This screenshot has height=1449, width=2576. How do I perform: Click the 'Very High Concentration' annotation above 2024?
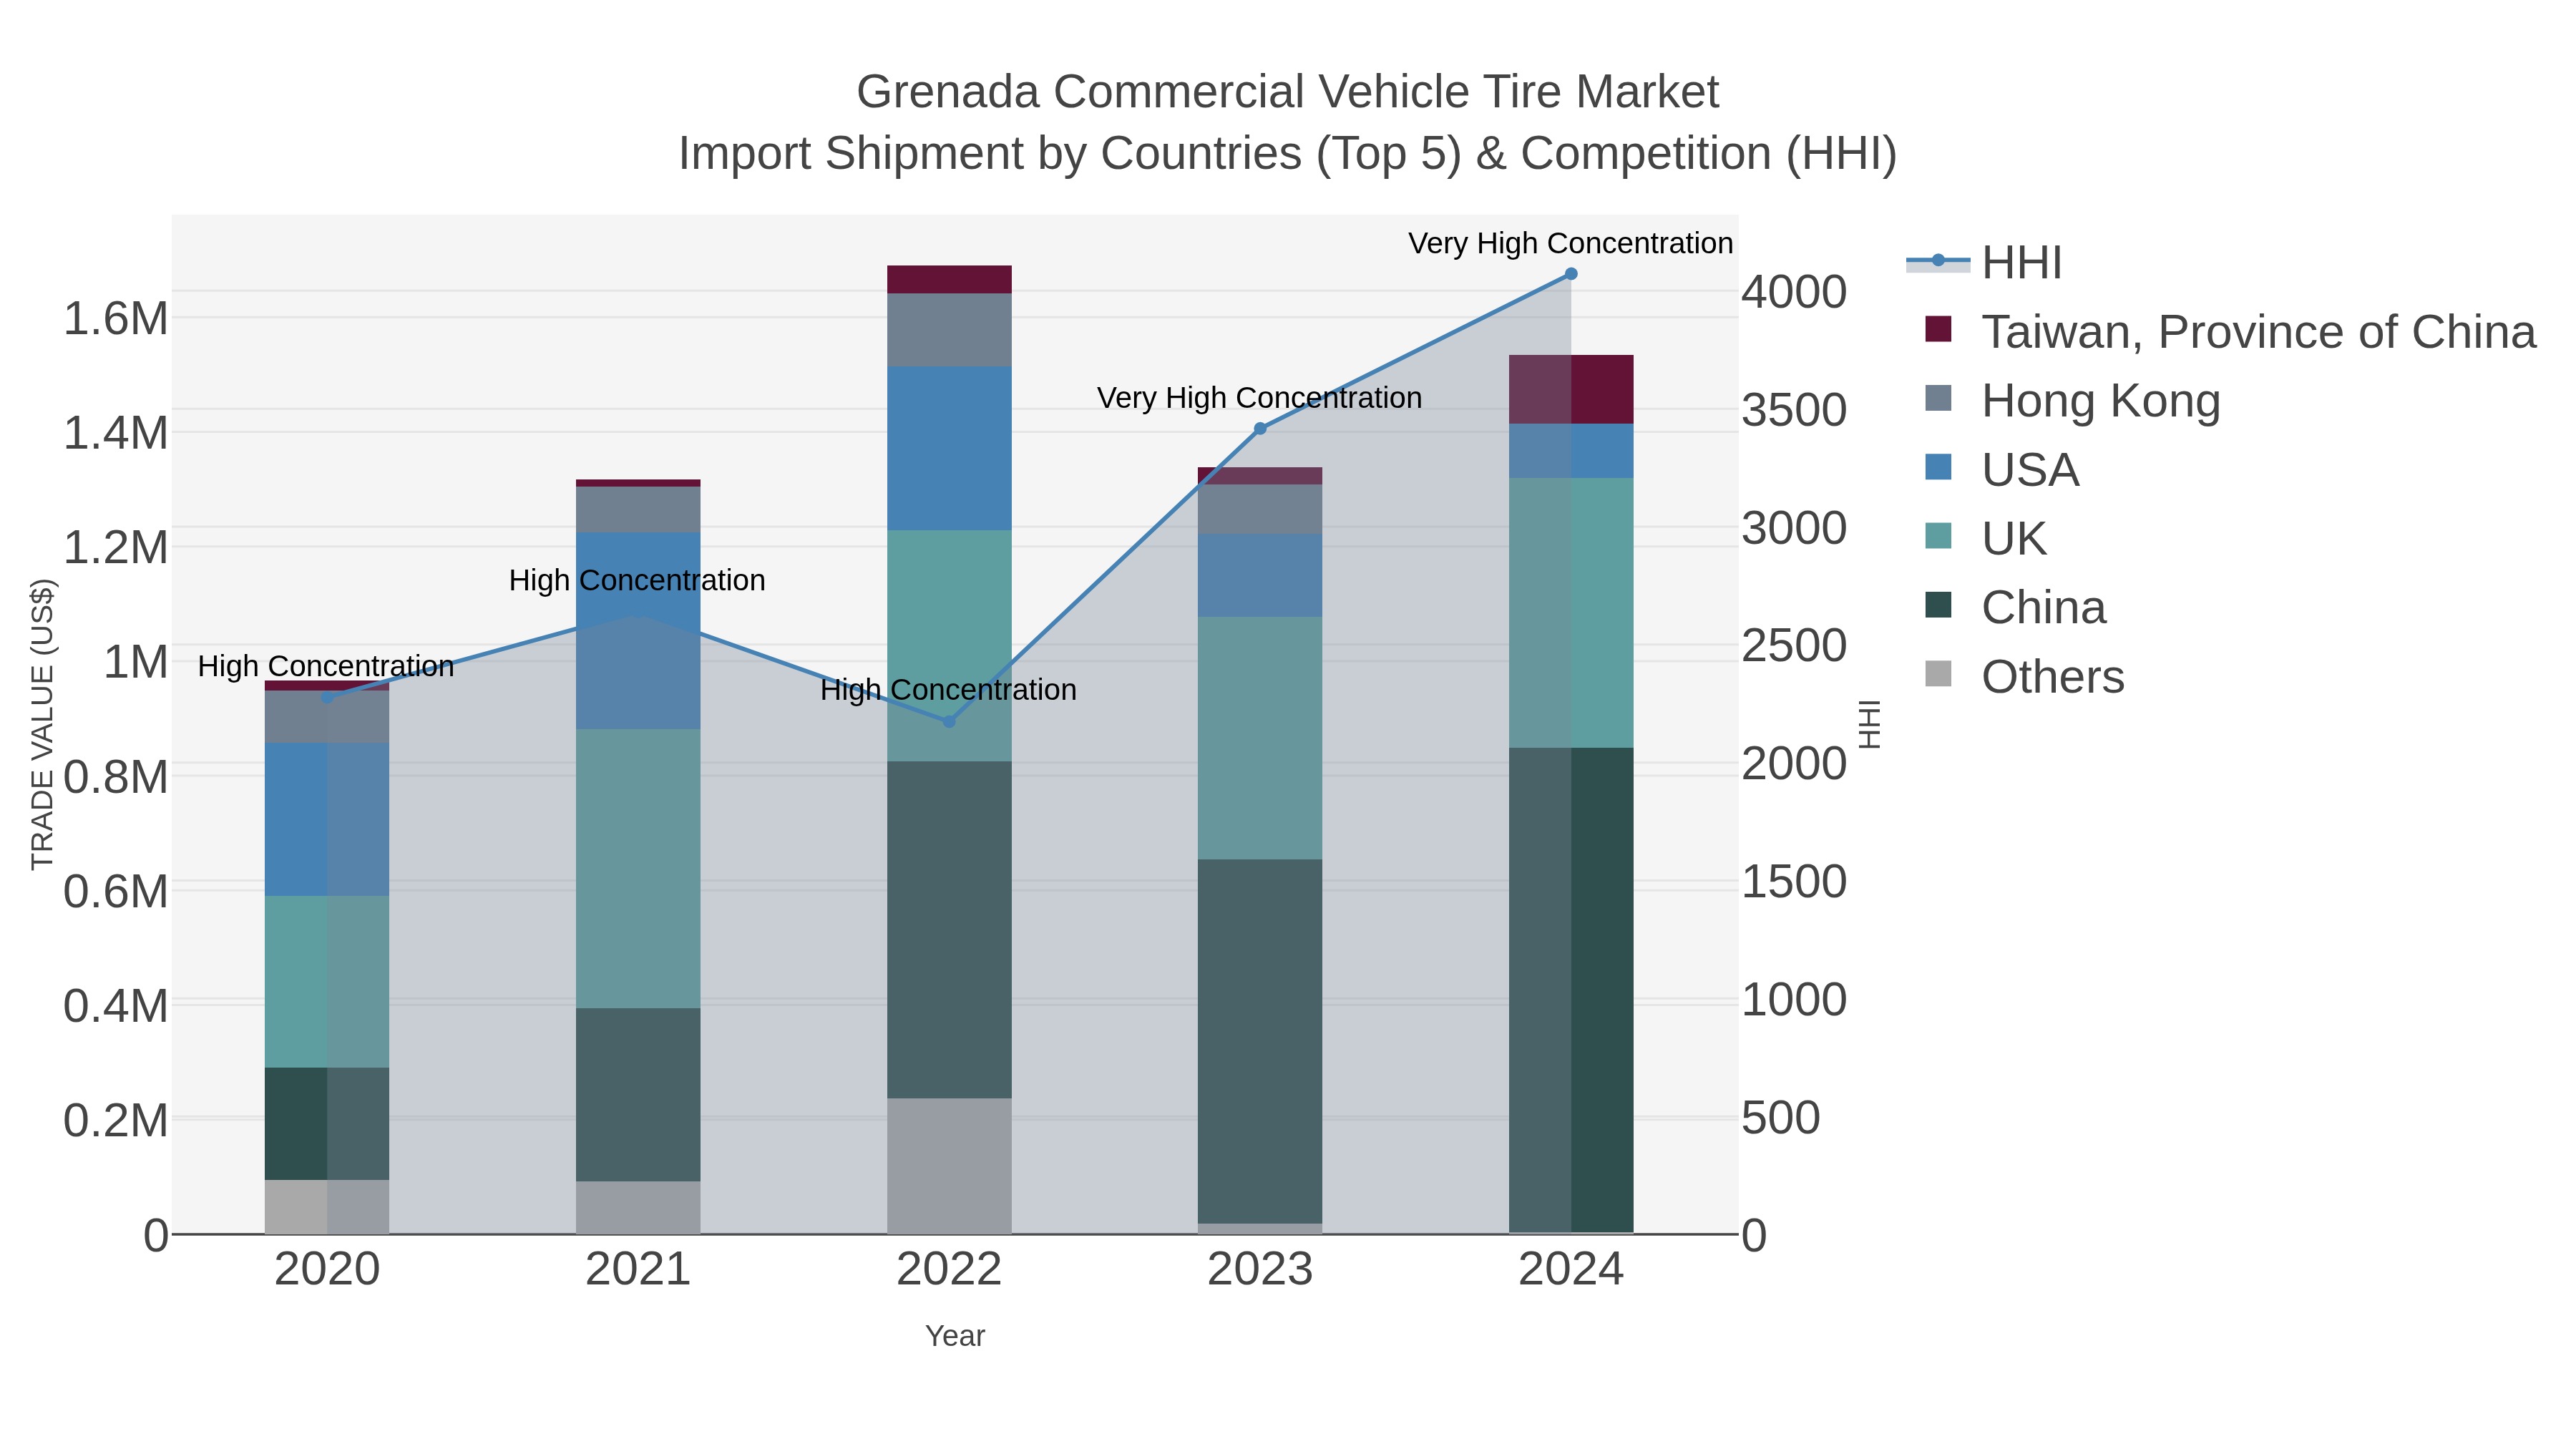click(1571, 243)
